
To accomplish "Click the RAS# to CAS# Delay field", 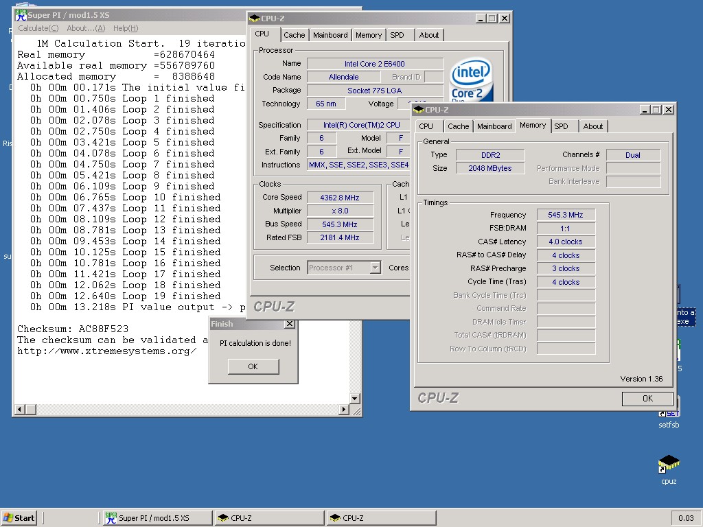I will (566, 255).
